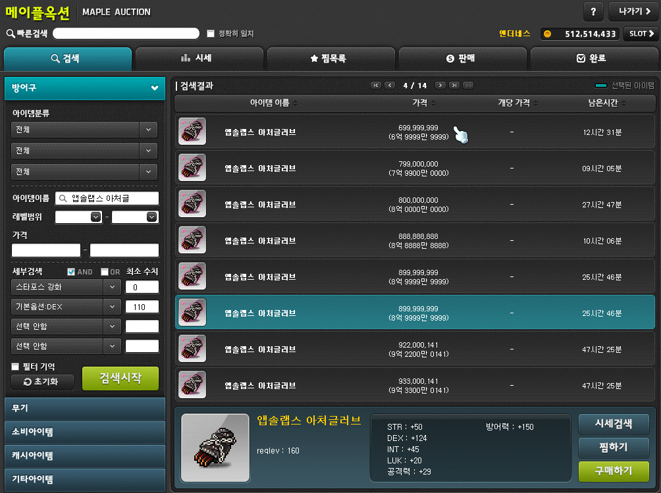
Task: Click the help question mark button
Action: pos(594,11)
